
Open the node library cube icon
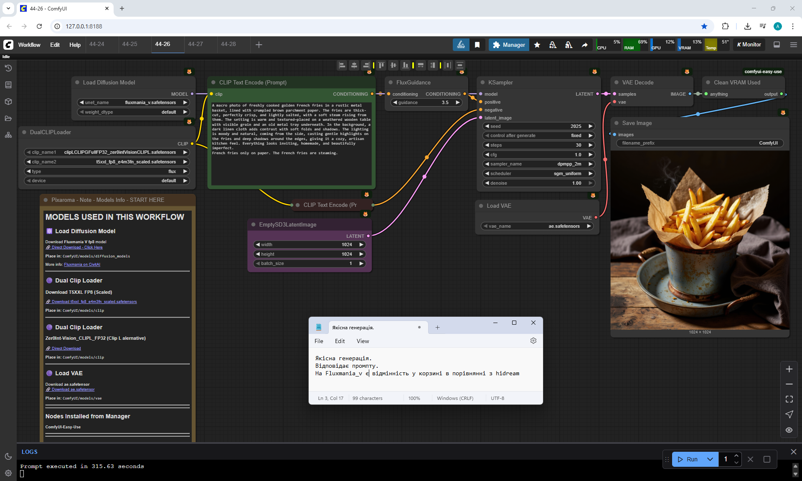(8, 102)
